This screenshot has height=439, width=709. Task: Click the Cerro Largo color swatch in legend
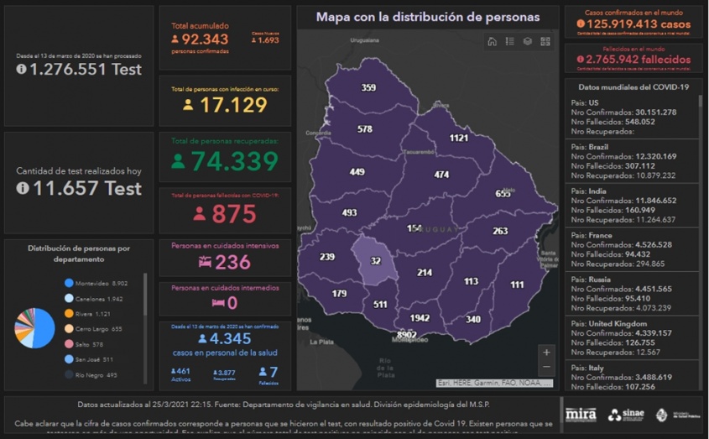68,329
